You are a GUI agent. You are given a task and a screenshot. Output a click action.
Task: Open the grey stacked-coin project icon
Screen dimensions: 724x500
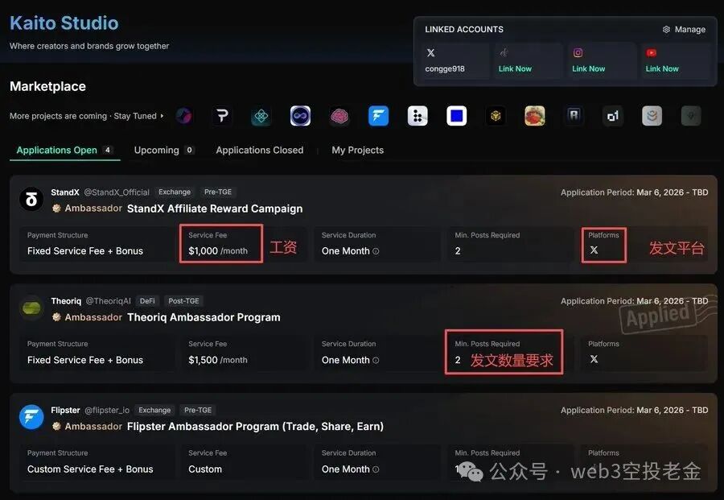(x=652, y=115)
